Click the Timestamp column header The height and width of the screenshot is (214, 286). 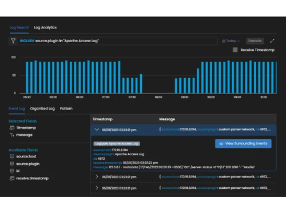[102, 119]
